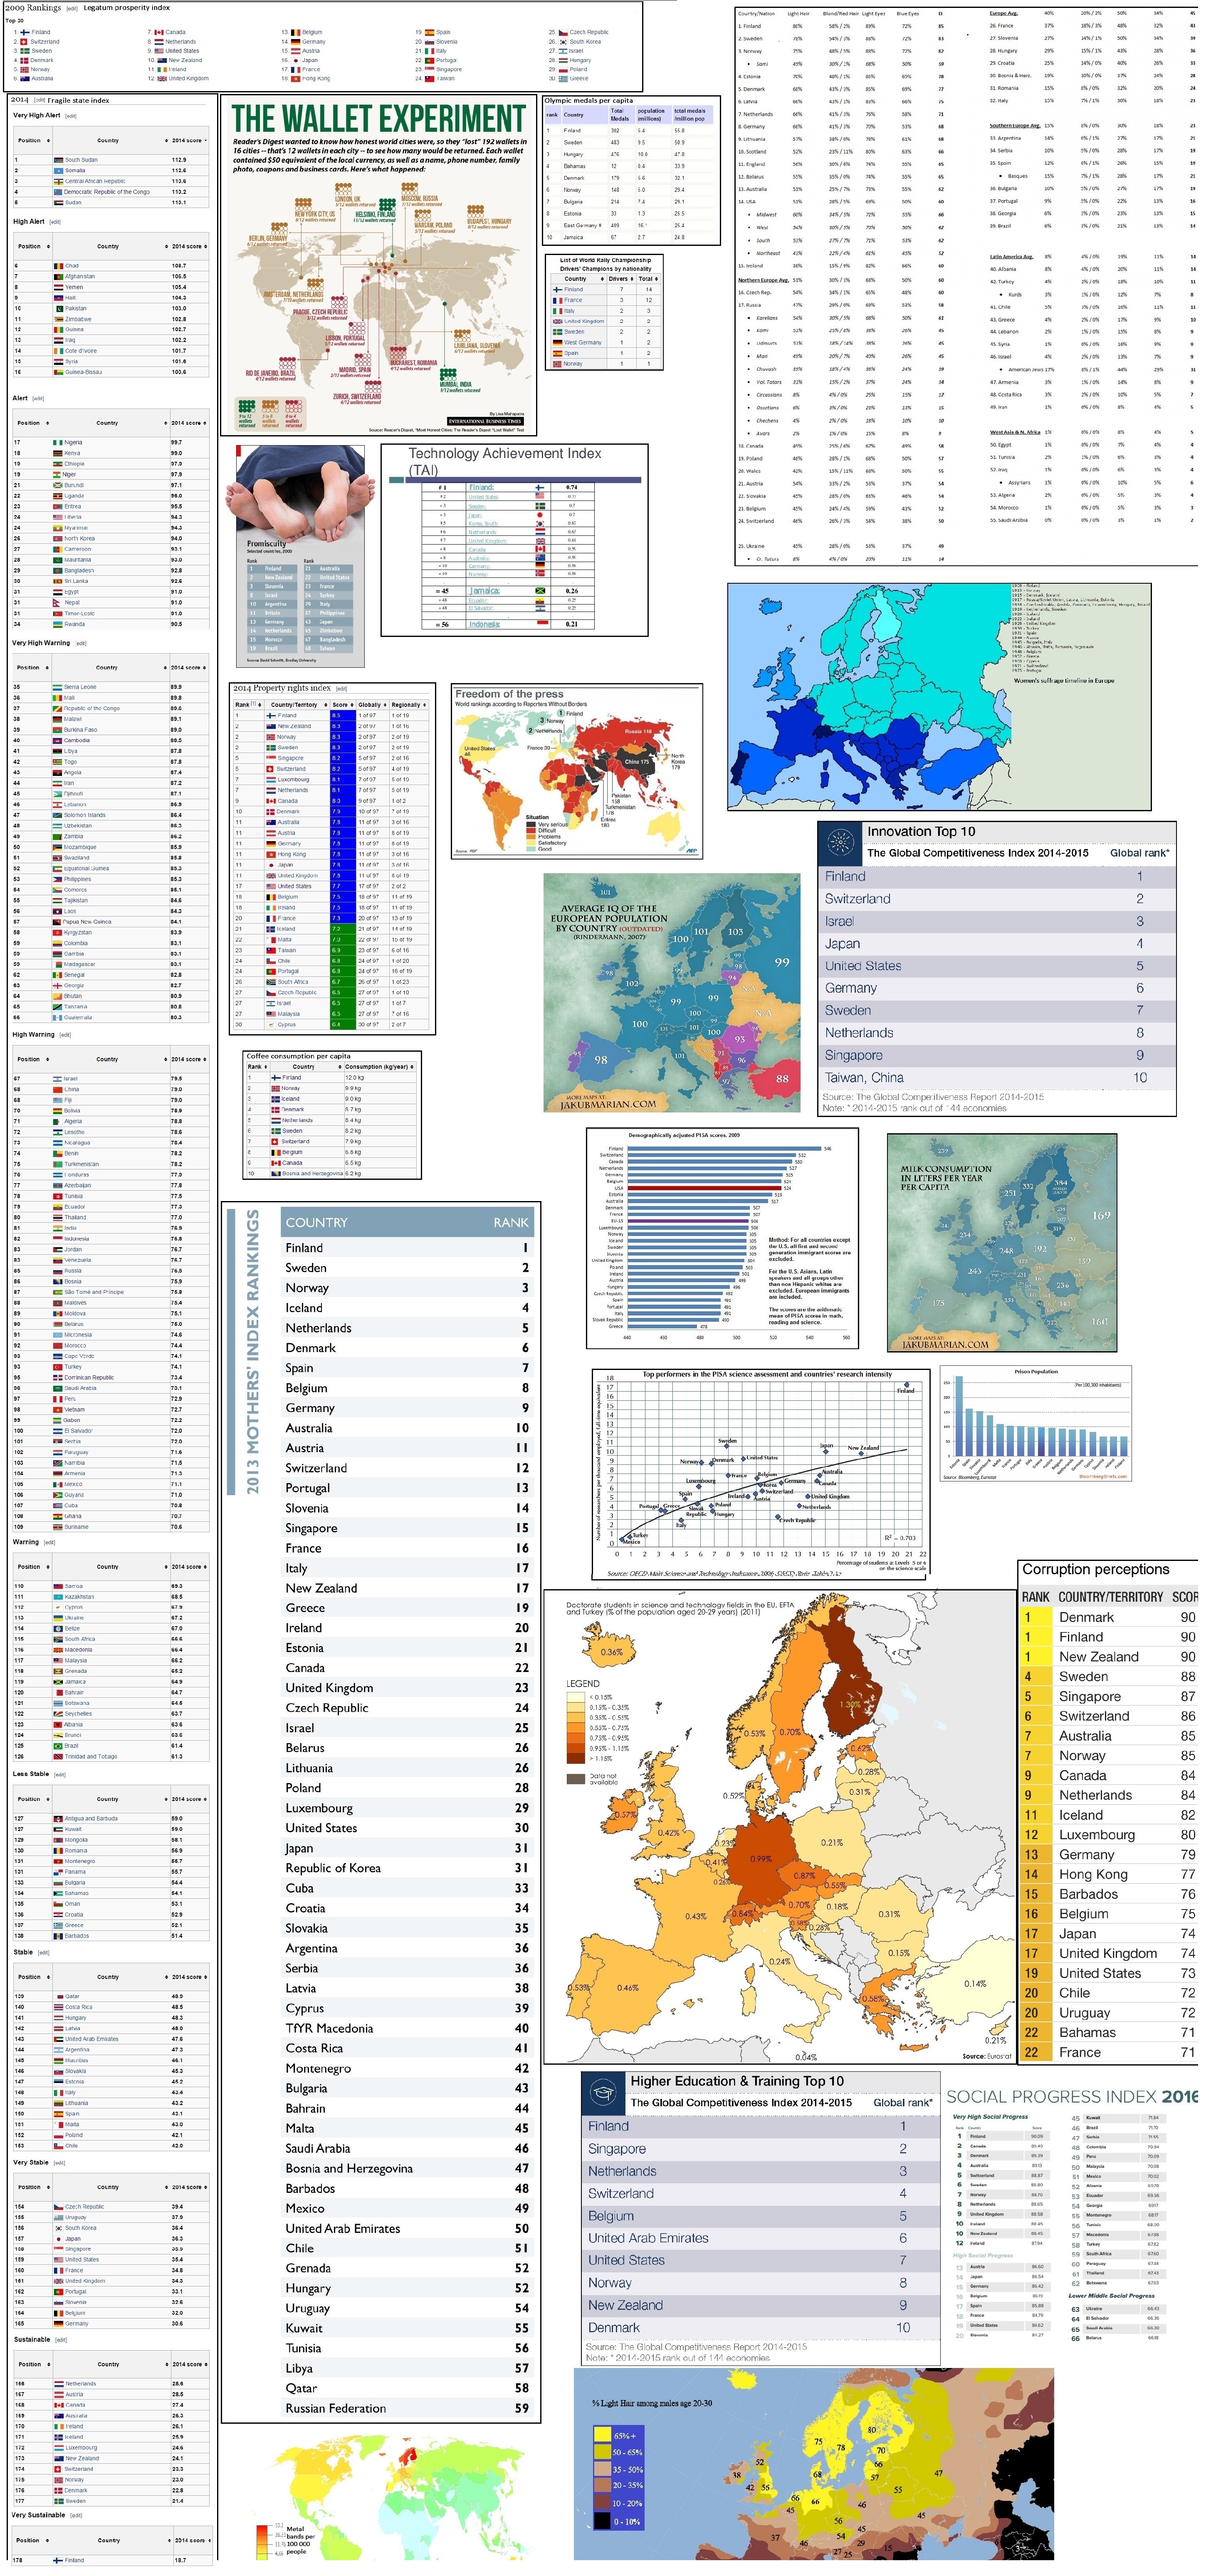Image resolution: width=1211 pixels, height=2576 pixels.
Task: Click Iceland flag in Coffee consumption table
Action: coord(276,1099)
